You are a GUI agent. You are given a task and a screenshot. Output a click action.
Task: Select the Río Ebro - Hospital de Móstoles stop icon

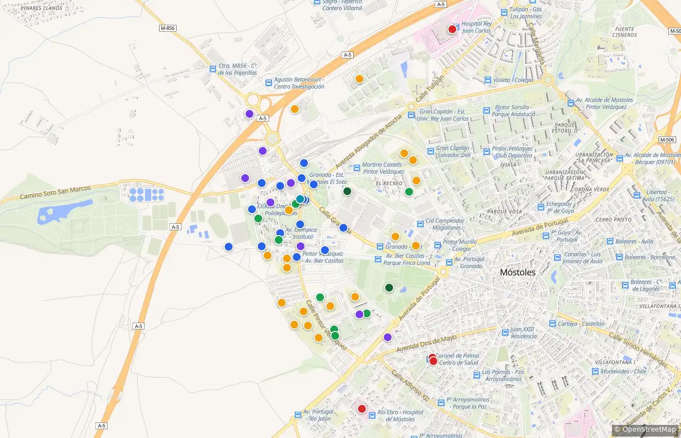coord(372,415)
